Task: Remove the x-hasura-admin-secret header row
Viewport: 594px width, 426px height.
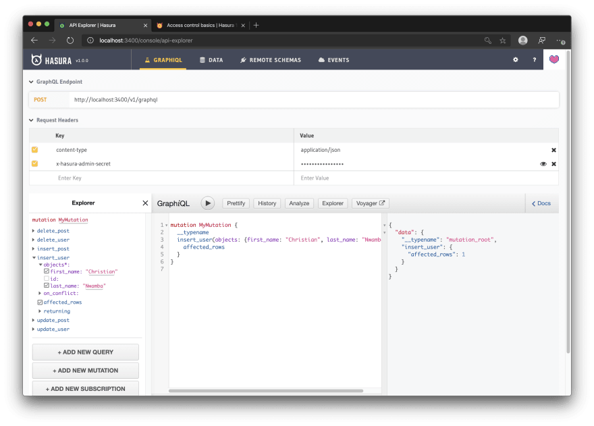Action: (553, 164)
